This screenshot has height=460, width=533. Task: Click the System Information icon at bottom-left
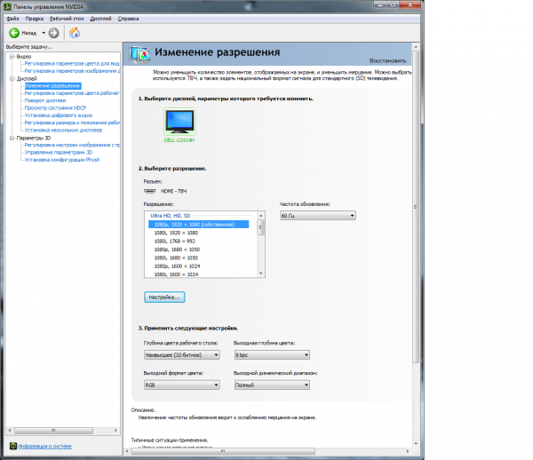coord(13,446)
